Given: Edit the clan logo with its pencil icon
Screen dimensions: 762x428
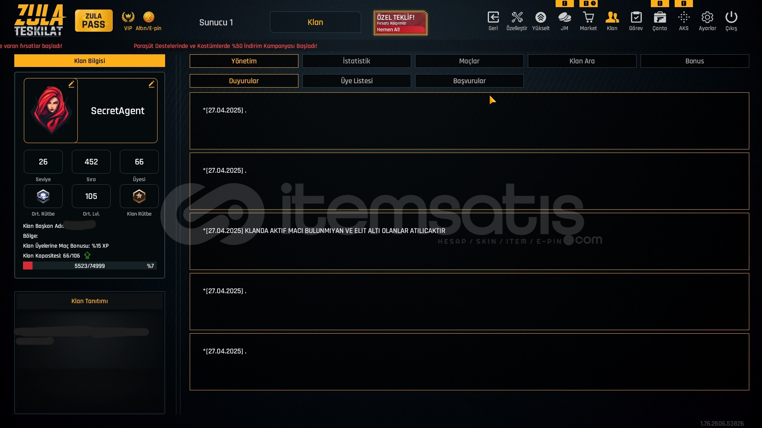Looking at the screenshot, I should pyautogui.click(x=71, y=84).
